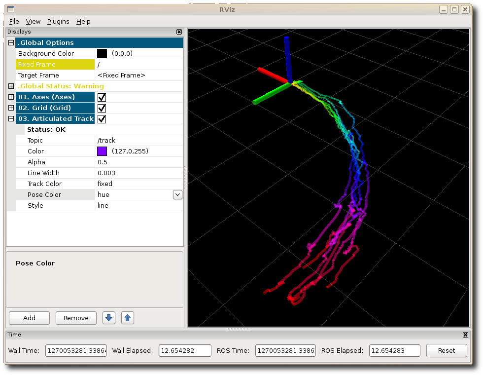This screenshot has width=484, height=376.
Task: Disable the 02. Grid display checkbox
Action: pos(102,108)
